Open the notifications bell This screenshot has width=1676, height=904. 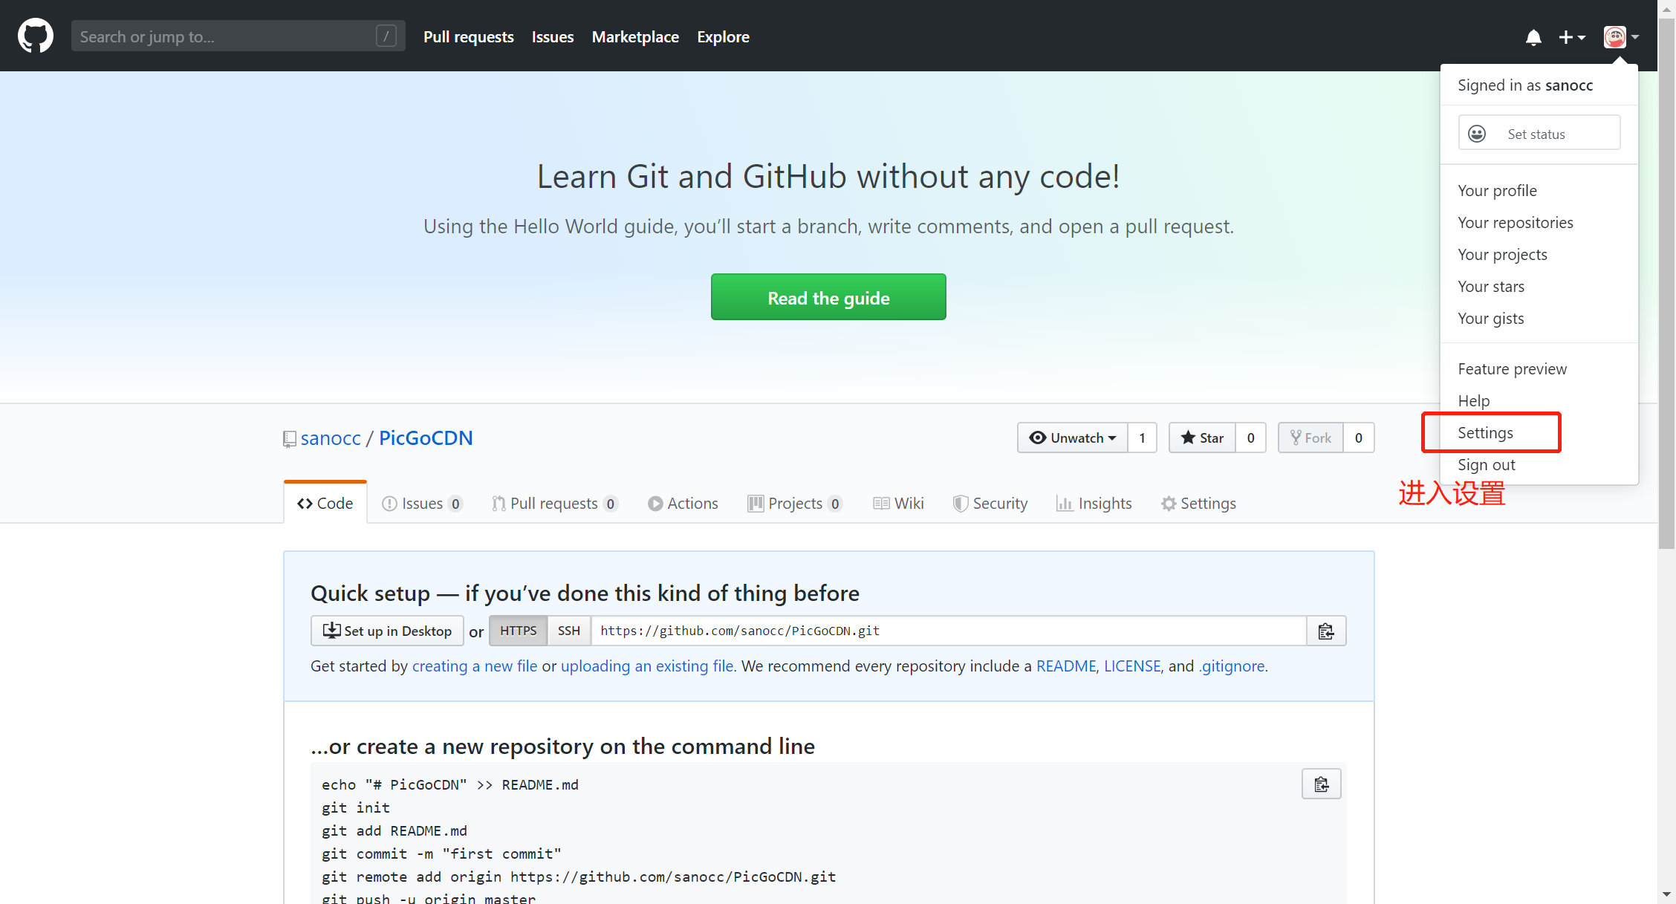[1533, 37]
